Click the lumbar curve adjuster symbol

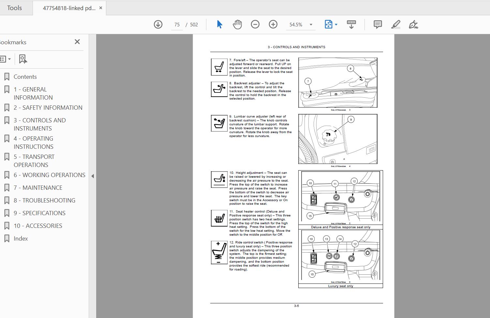pyautogui.click(x=219, y=123)
